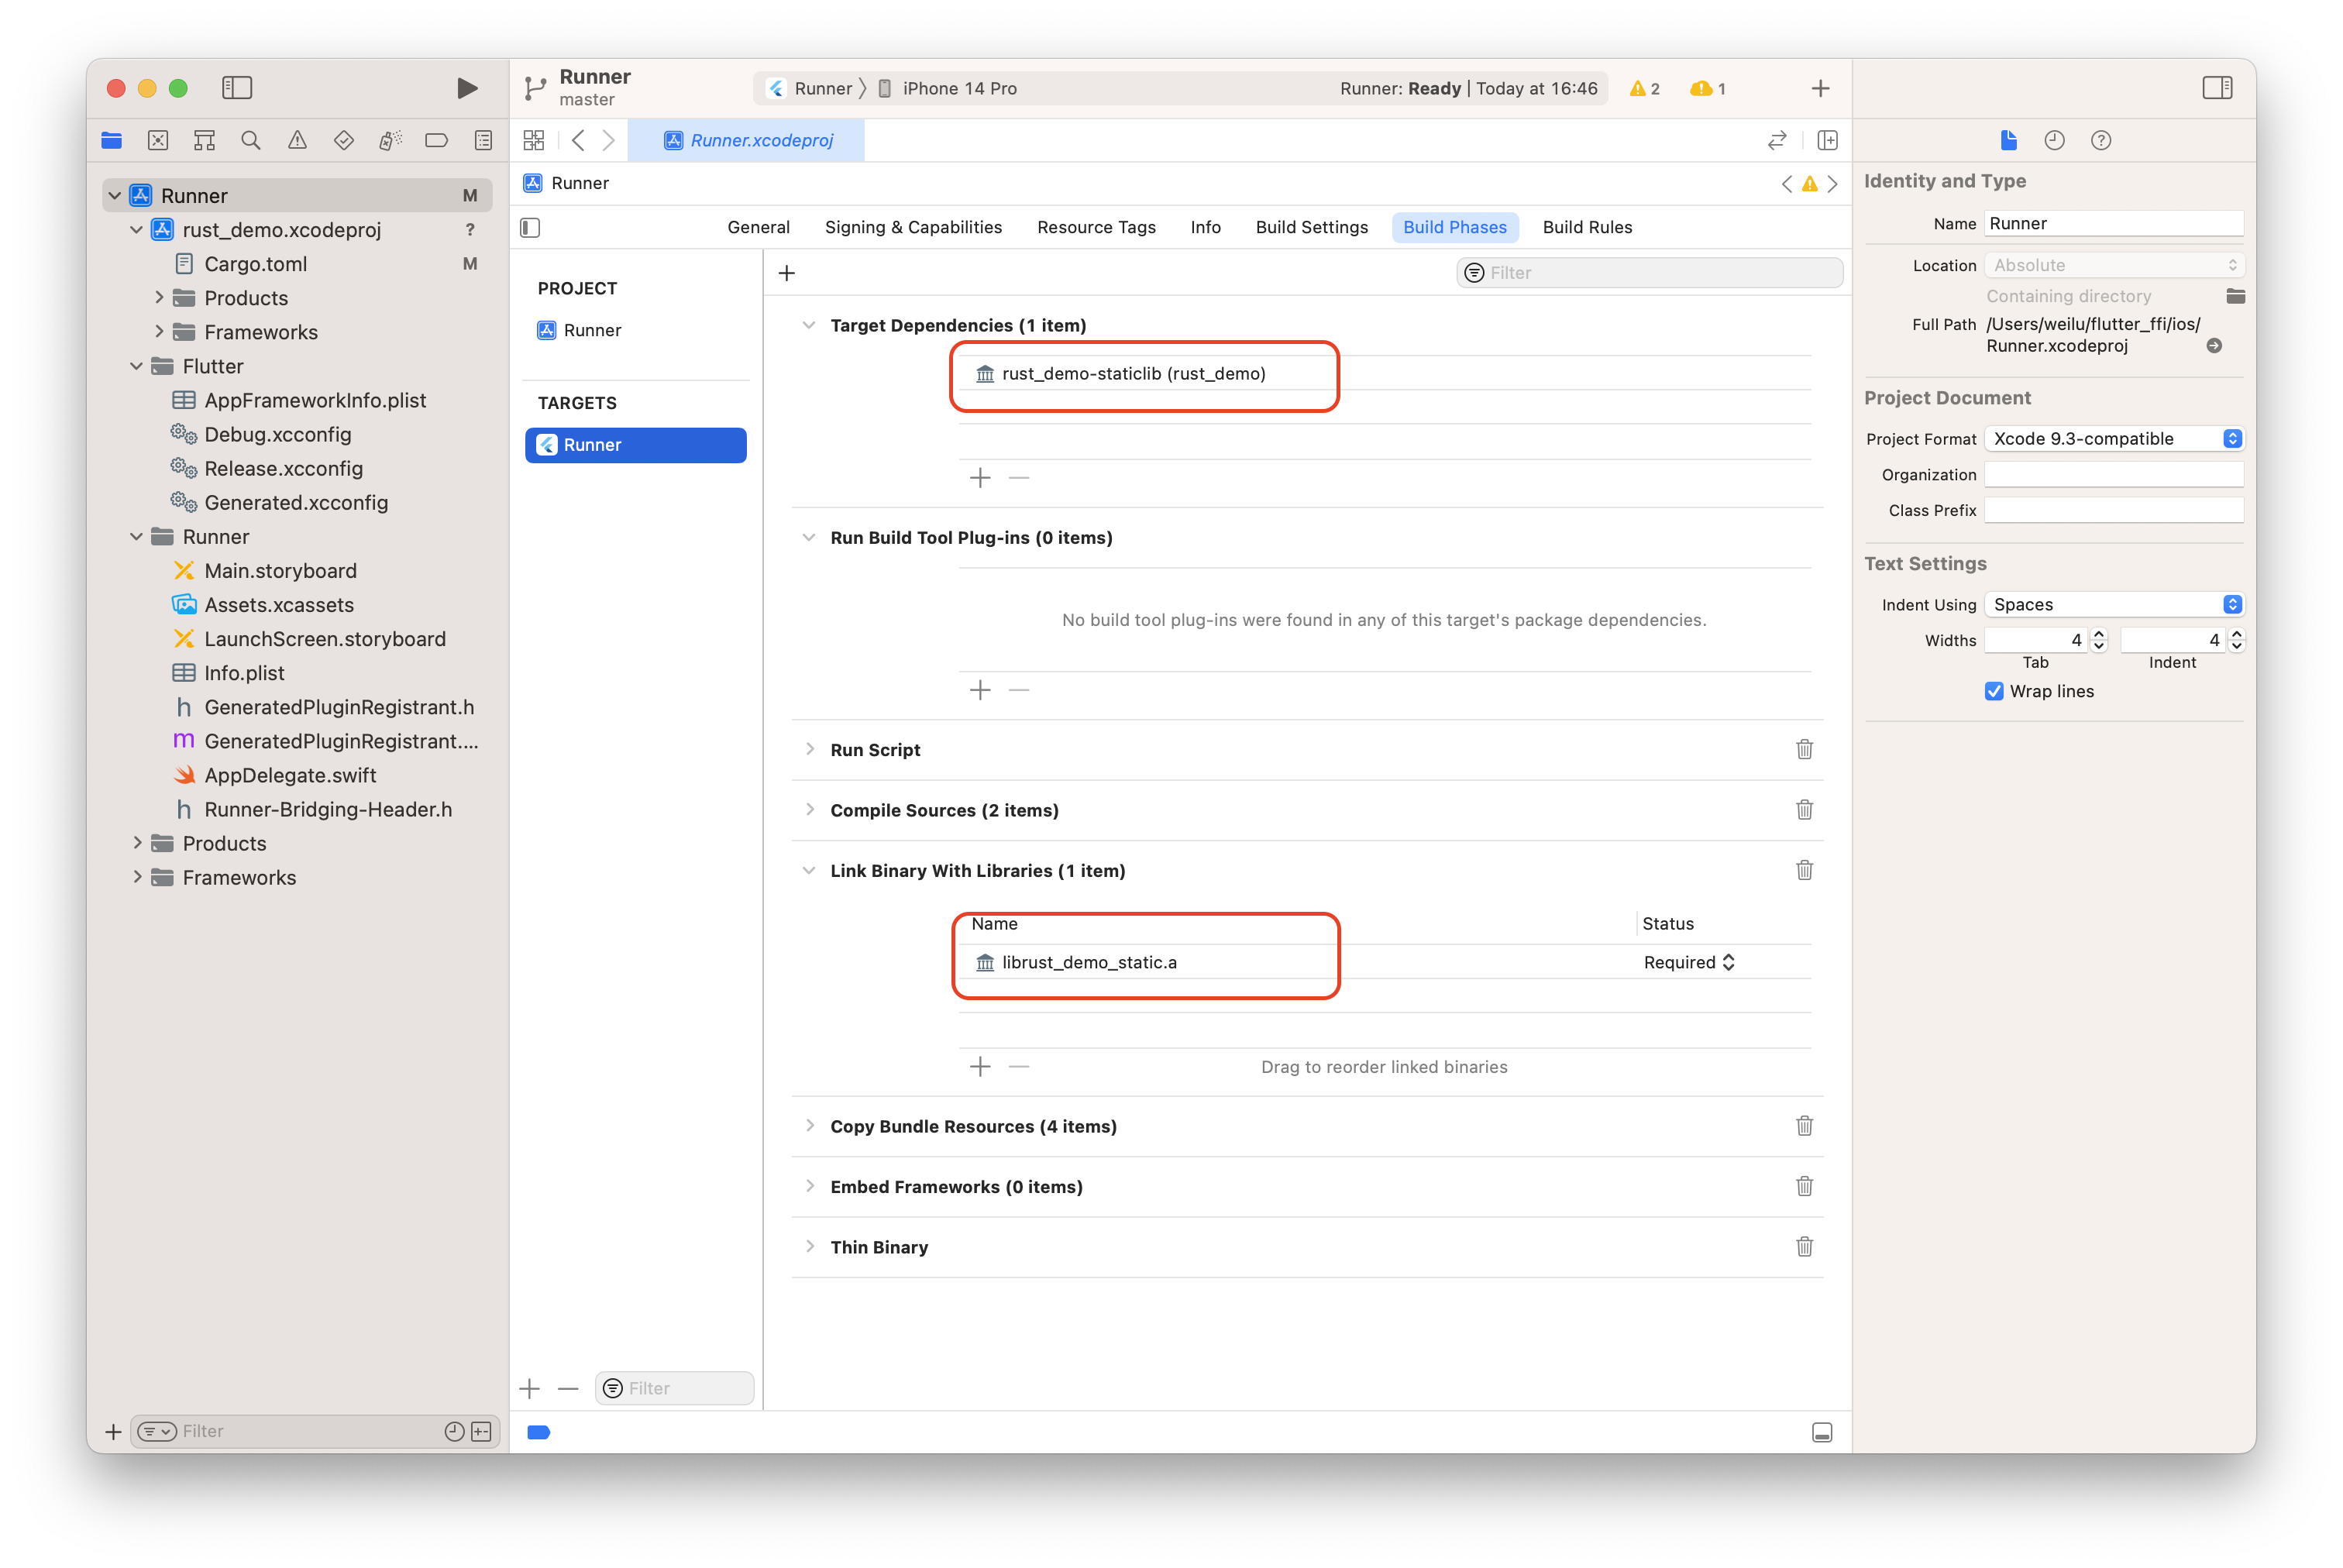Open the Breakpoint navigator icon
2343x1568 pixels.
(x=436, y=140)
